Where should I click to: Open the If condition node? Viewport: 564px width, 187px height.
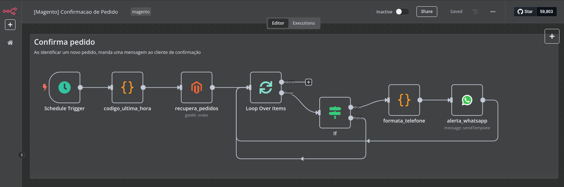(335, 112)
